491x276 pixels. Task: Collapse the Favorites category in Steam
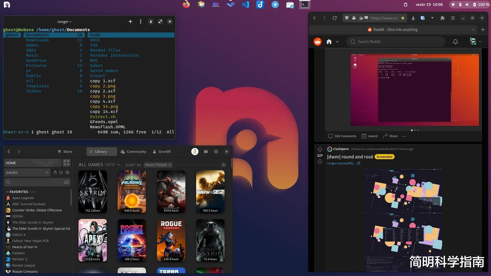click(x=7, y=192)
